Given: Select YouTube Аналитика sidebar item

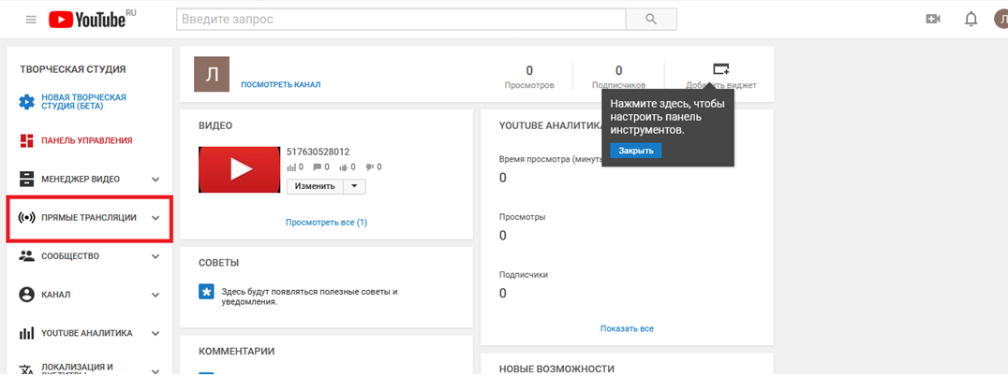Looking at the screenshot, I should coord(87,333).
